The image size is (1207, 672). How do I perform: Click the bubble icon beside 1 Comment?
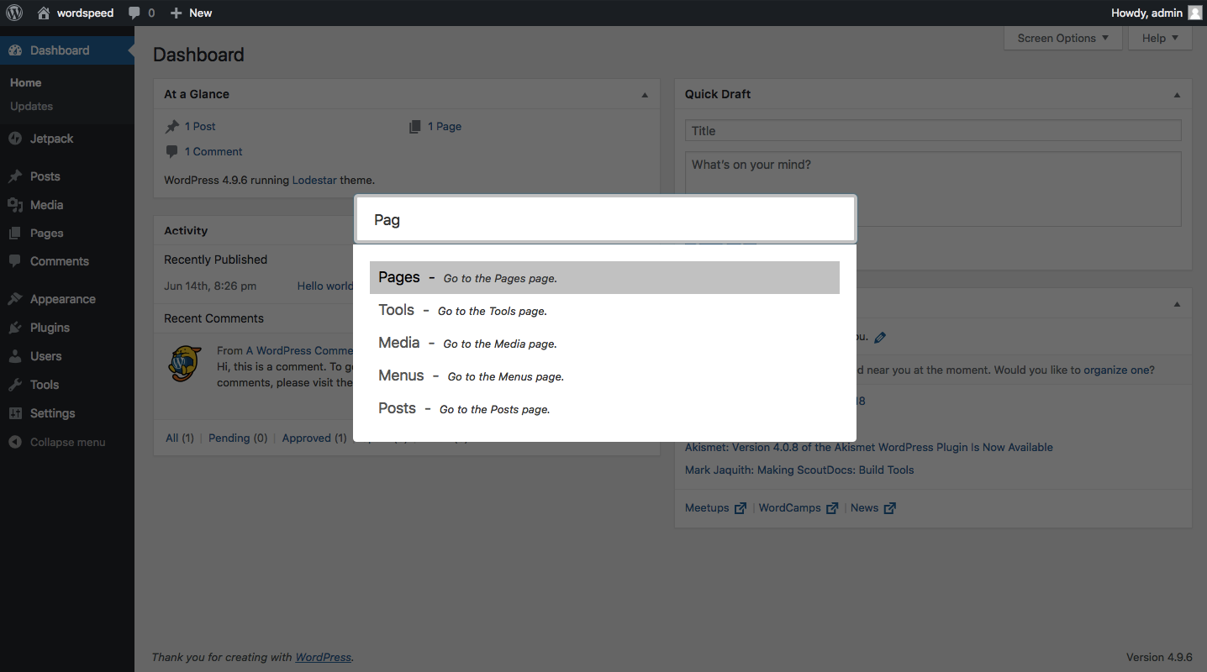[172, 152]
